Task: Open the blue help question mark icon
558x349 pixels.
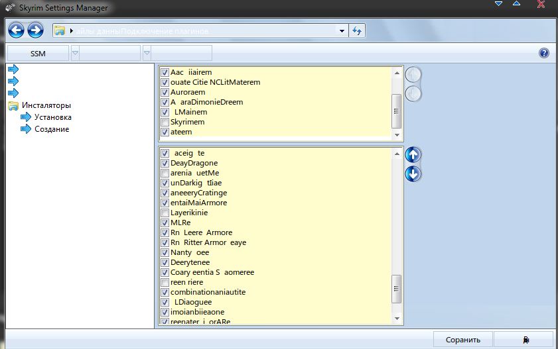Action: 544,53
